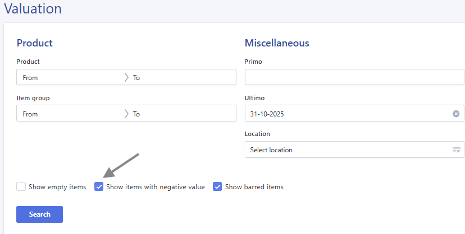Click the list icon in the Location field

[x=456, y=150]
